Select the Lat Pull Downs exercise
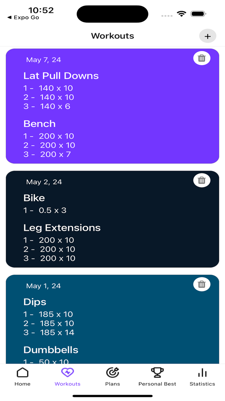Image resolution: width=225 pixels, height=401 pixels. coord(61,75)
